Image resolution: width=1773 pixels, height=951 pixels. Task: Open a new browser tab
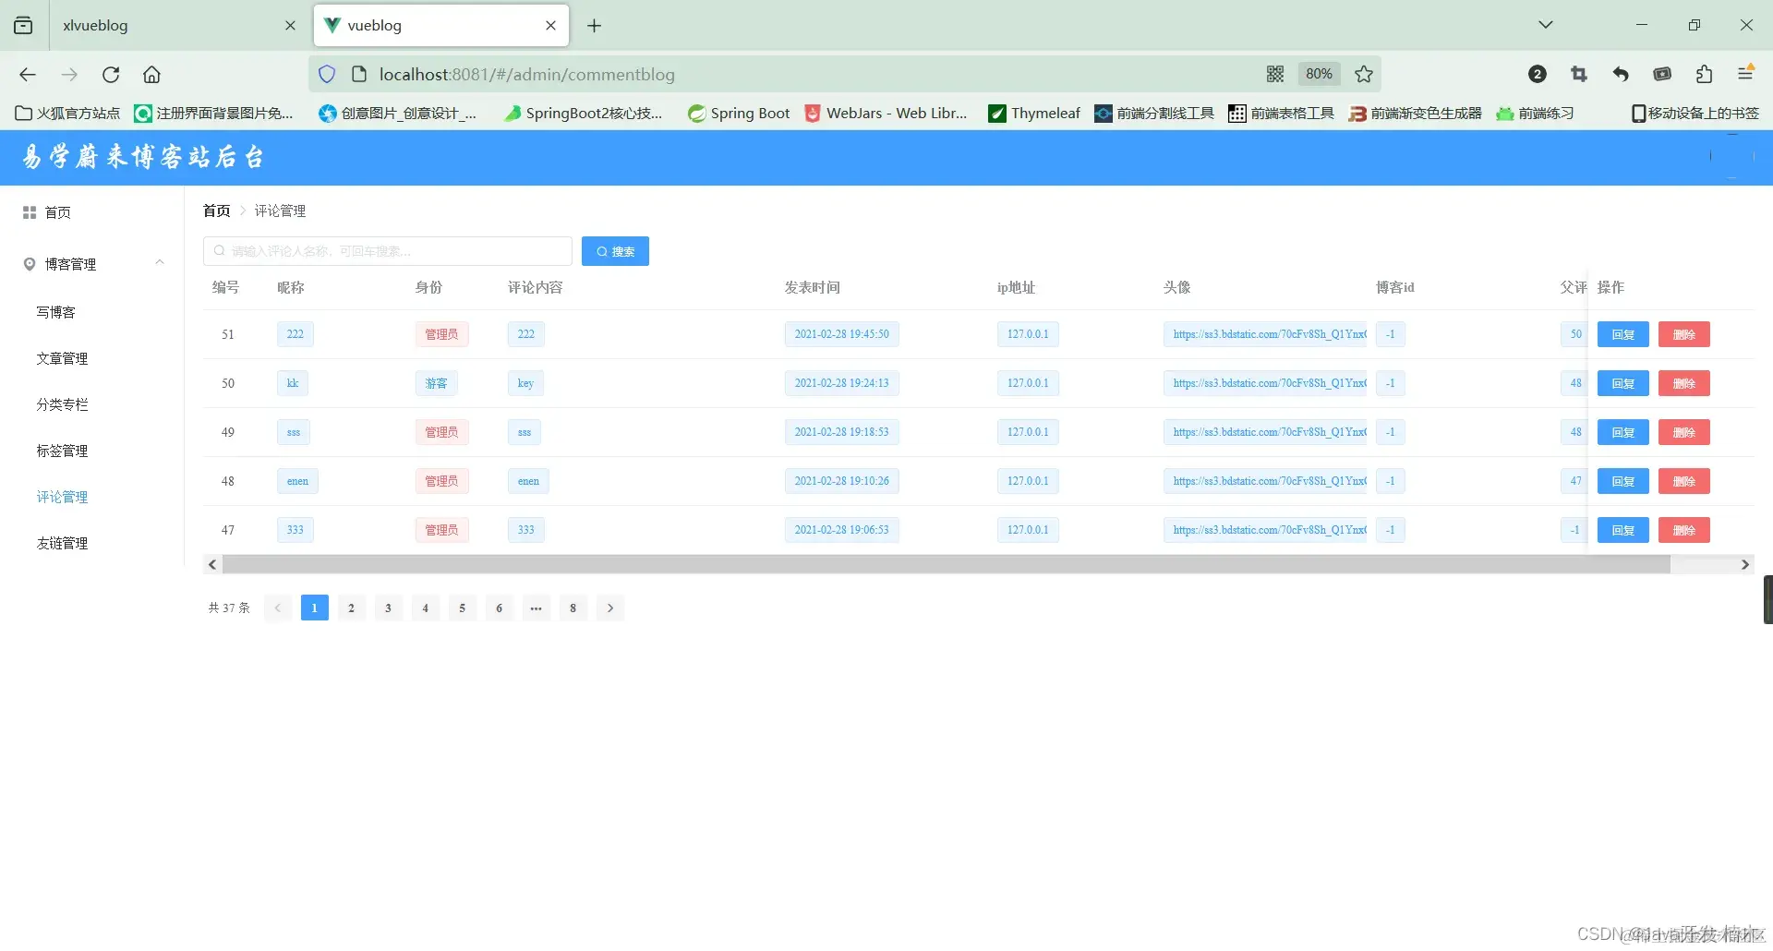coord(594,26)
